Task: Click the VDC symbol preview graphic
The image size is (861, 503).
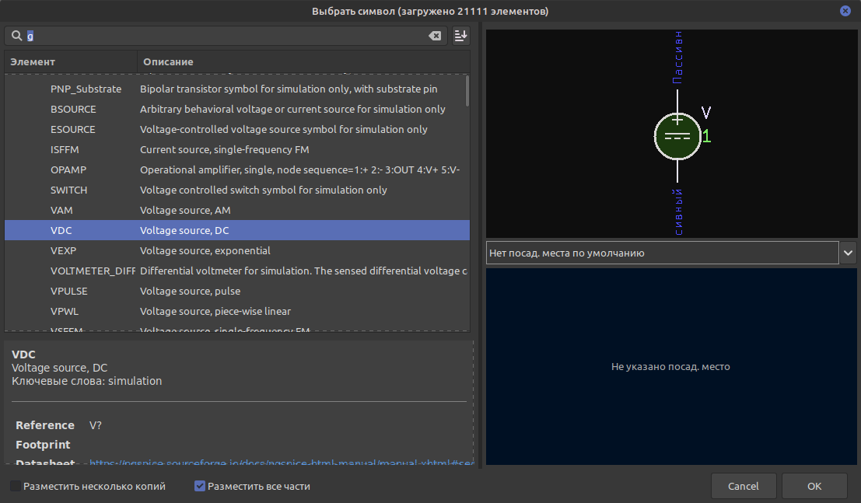Action: point(677,134)
